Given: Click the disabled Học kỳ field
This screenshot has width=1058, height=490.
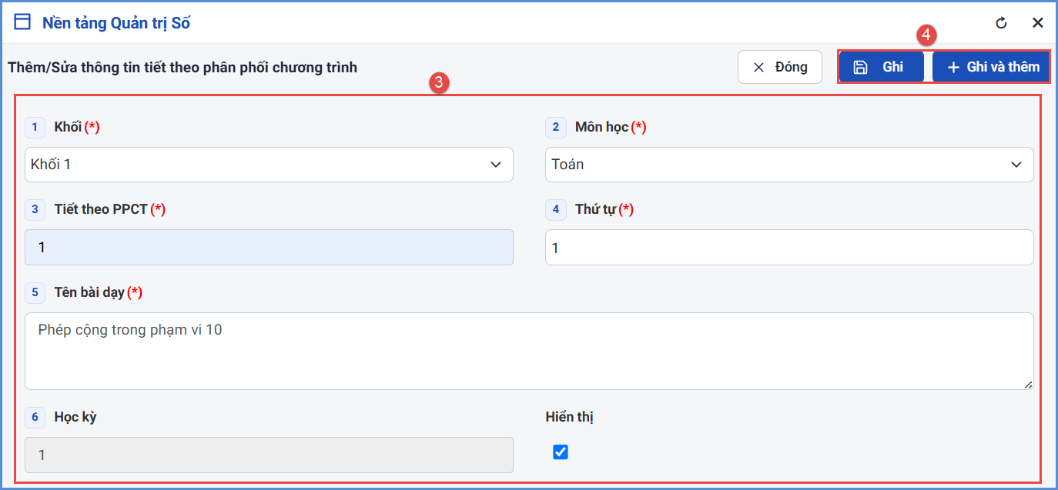Looking at the screenshot, I should coord(269,455).
